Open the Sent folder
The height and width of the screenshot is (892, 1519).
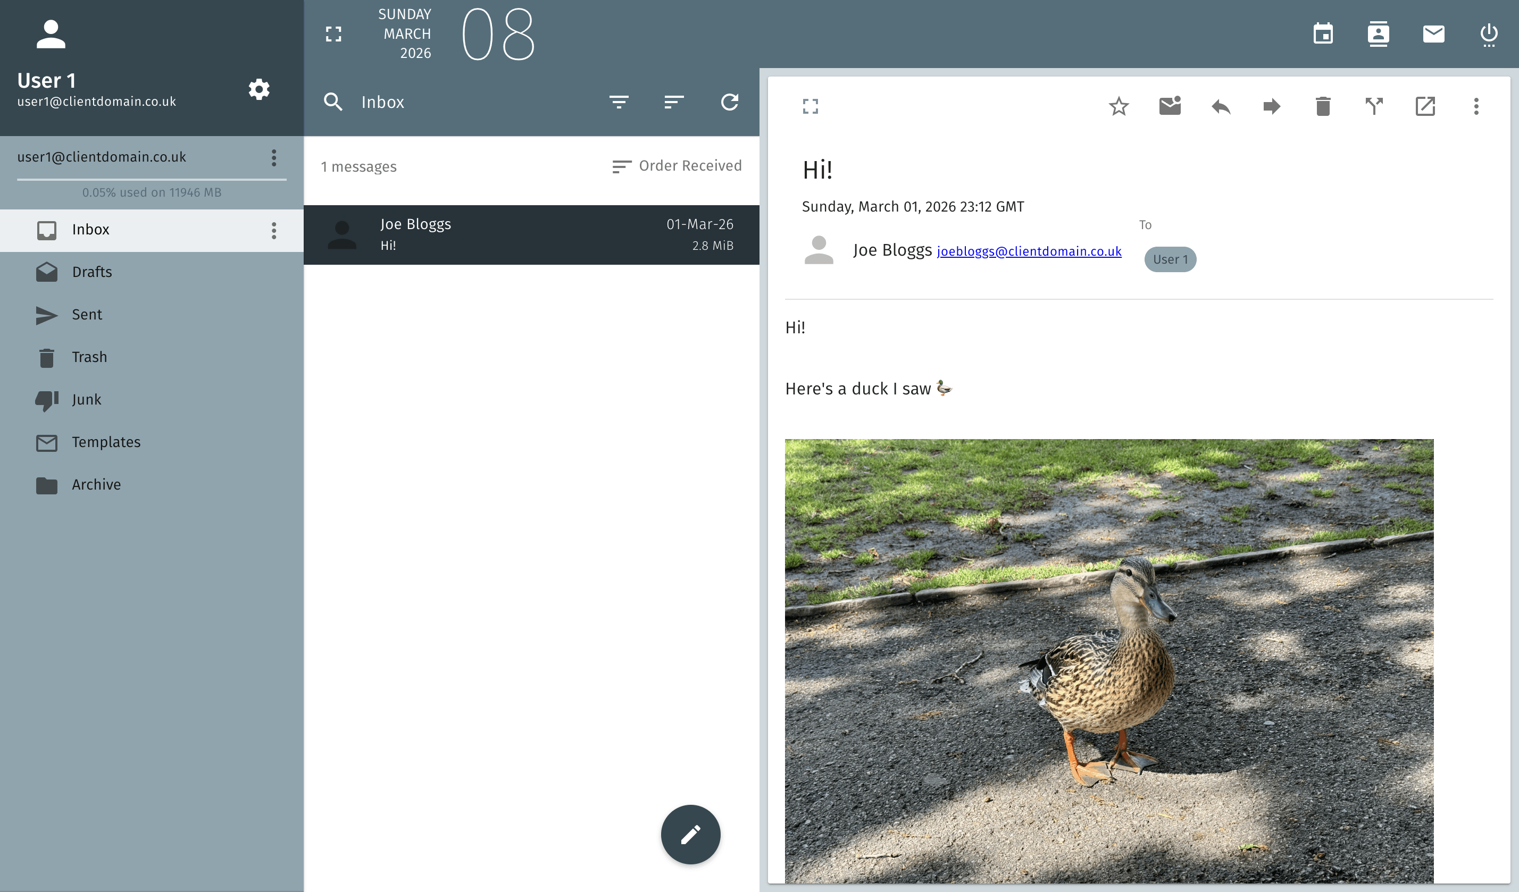(152, 315)
